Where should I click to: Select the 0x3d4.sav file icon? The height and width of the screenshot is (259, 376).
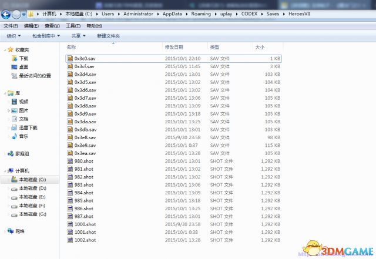click(70, 75)
